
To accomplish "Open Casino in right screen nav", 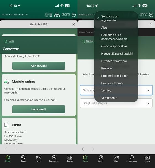I will pos(147,159).
